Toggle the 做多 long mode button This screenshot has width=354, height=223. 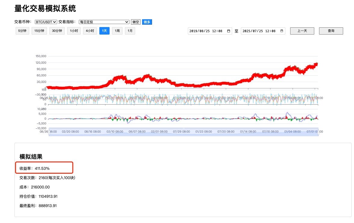coord(147,22)
